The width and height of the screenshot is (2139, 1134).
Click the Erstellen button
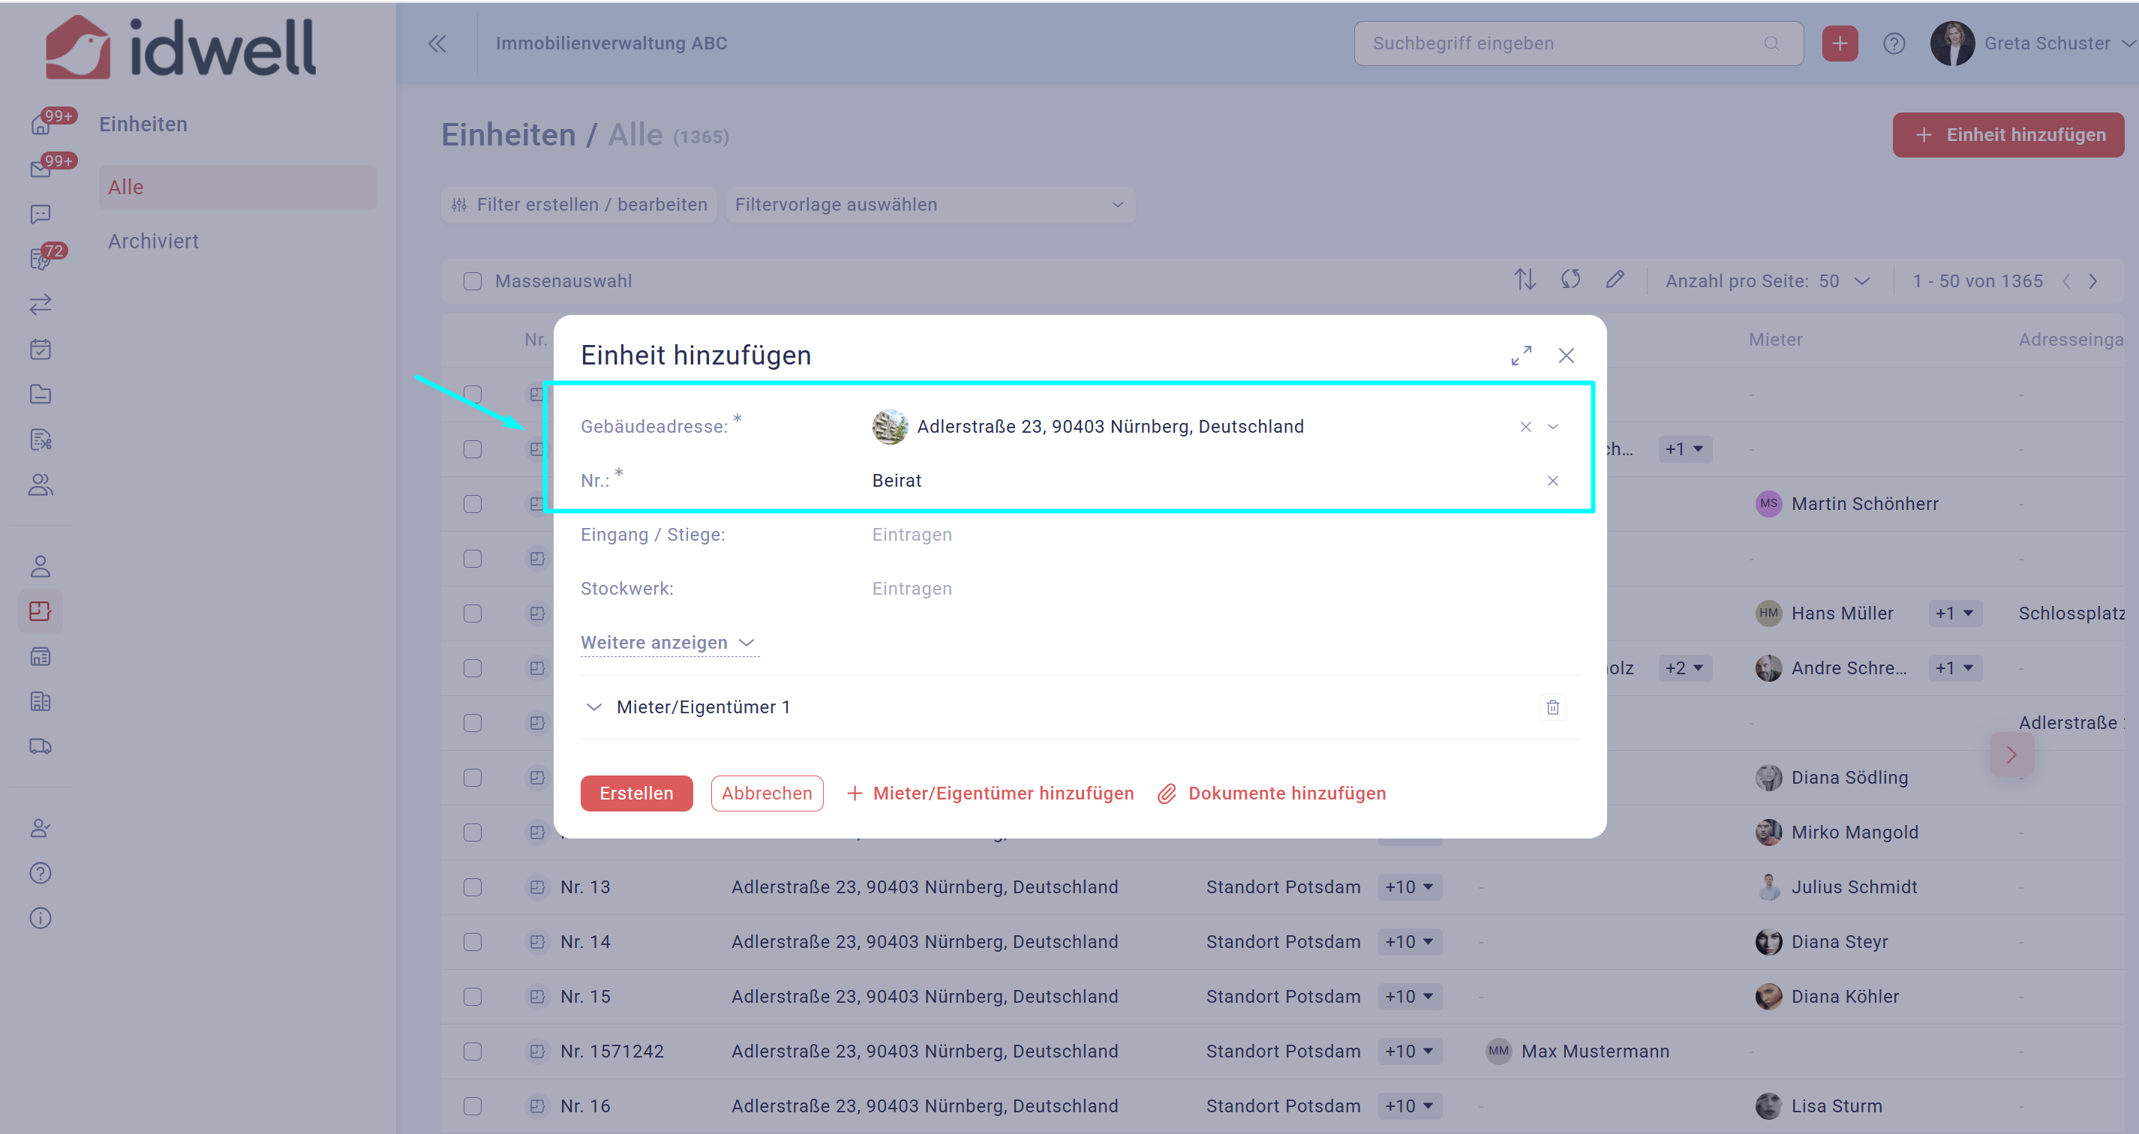(x=636, y=793)
